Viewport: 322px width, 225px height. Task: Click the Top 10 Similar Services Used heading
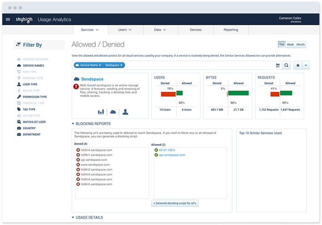point(260,133)
